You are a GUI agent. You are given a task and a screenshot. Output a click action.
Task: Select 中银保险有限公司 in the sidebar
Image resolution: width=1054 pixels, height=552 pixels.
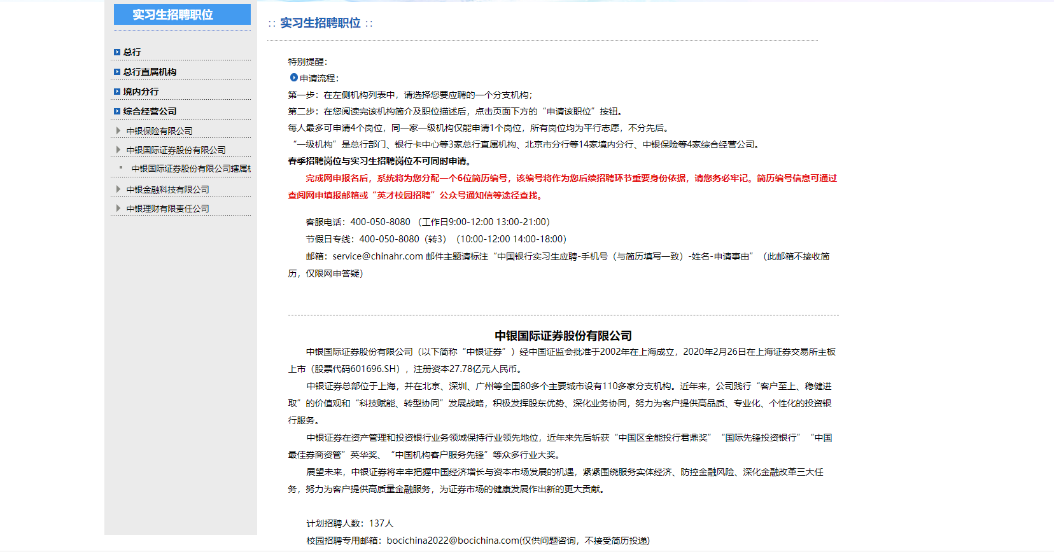160,131
